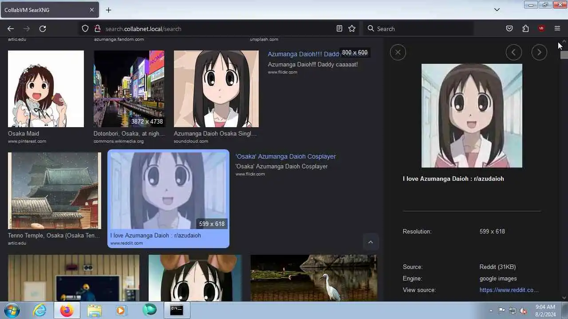Image resolution: width=568 pixels, height=319 pixels.
Task: Close the CollabVM SearXNG tab
Action: [x=92, y=10]
